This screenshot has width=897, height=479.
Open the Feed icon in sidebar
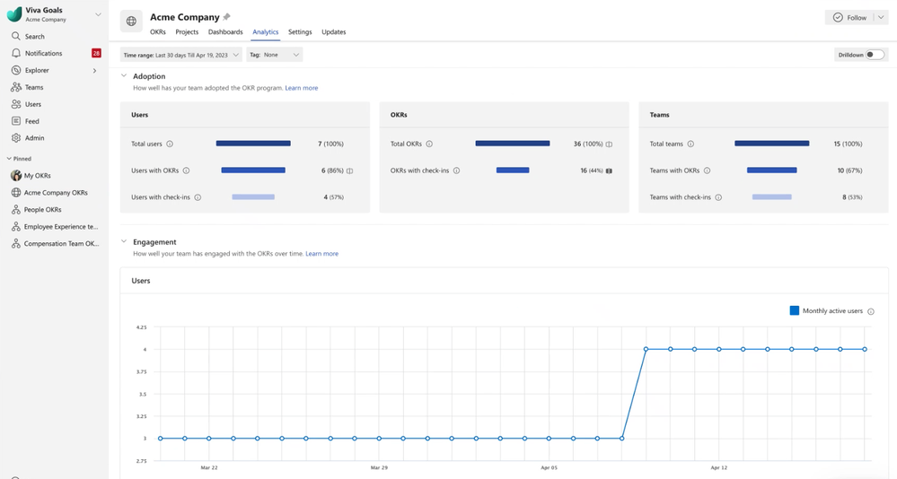pos(16,121)
